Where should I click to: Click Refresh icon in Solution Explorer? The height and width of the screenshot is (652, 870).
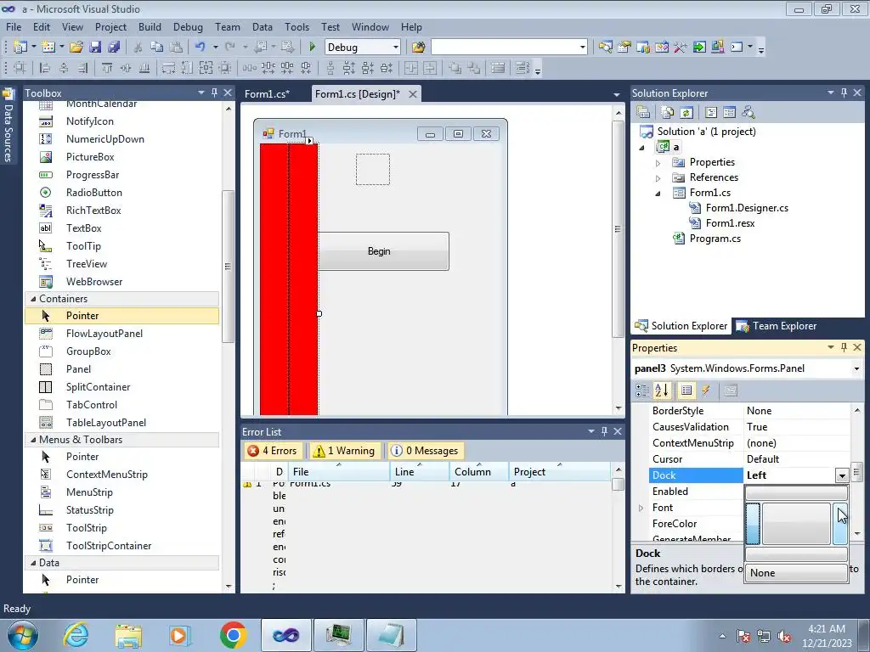[686, 113]
